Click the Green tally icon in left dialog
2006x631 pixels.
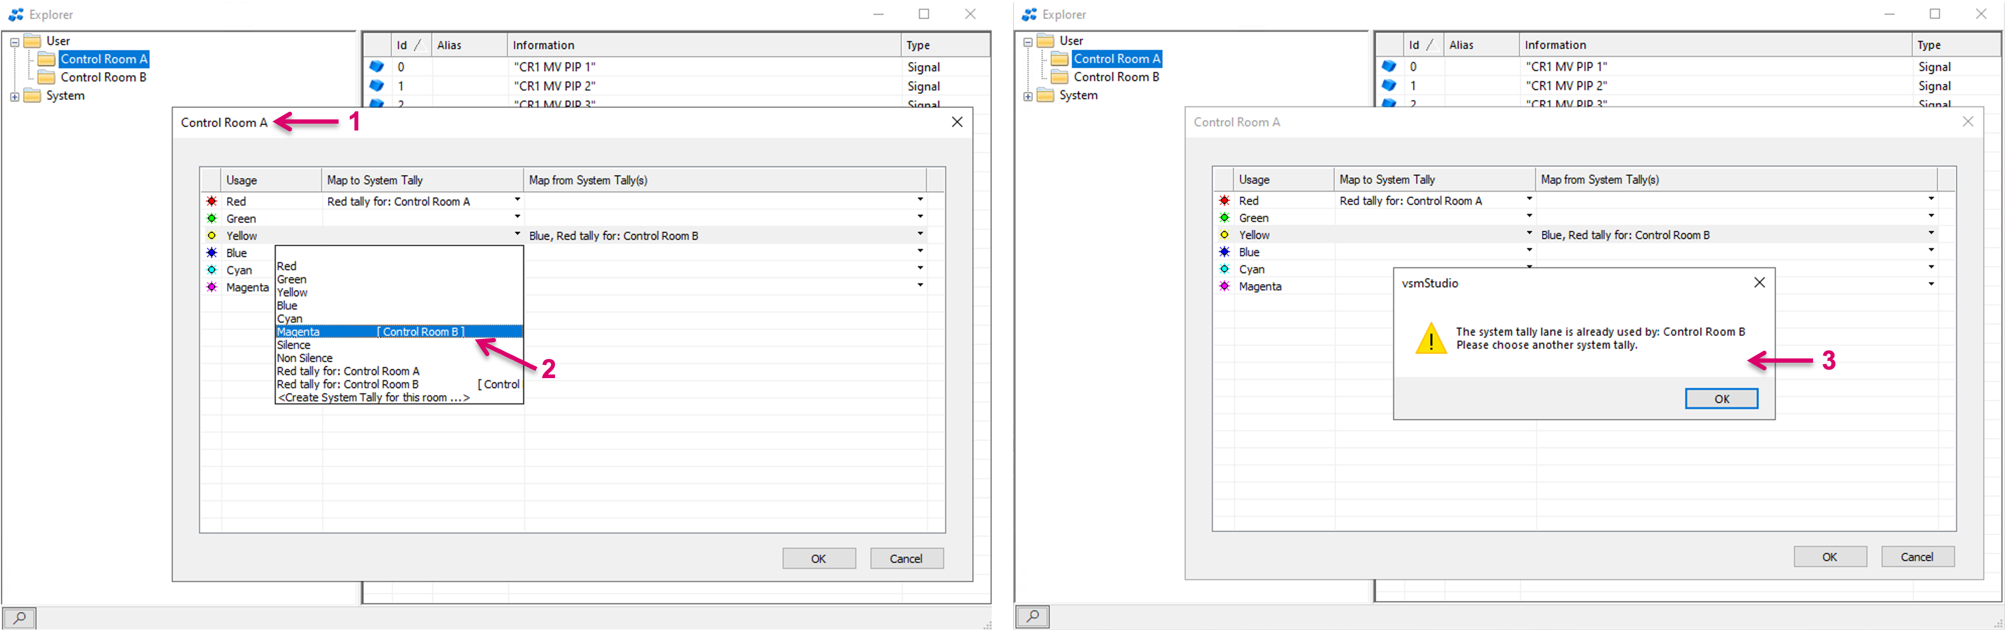point(212,218)
